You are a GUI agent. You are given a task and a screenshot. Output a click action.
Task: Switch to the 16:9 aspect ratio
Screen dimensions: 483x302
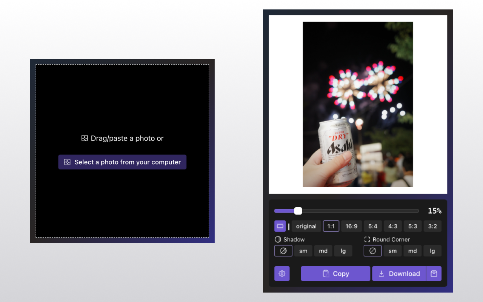(x=351, y=226)
